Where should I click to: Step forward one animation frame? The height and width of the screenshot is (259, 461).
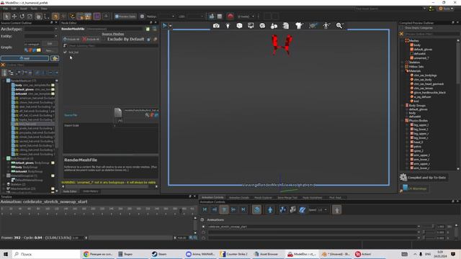pos(233,209)
